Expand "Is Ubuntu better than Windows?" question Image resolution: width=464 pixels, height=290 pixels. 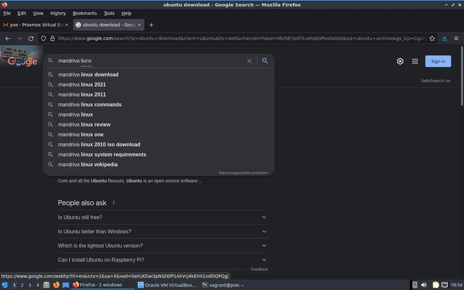(x=163, y=231)
